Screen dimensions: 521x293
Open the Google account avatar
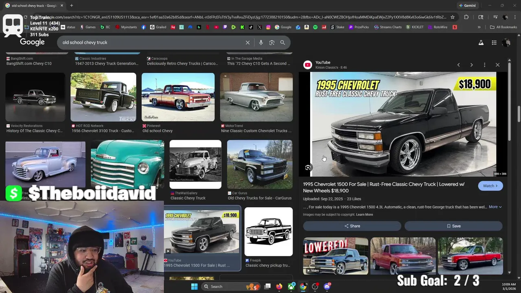coord(506,42)
